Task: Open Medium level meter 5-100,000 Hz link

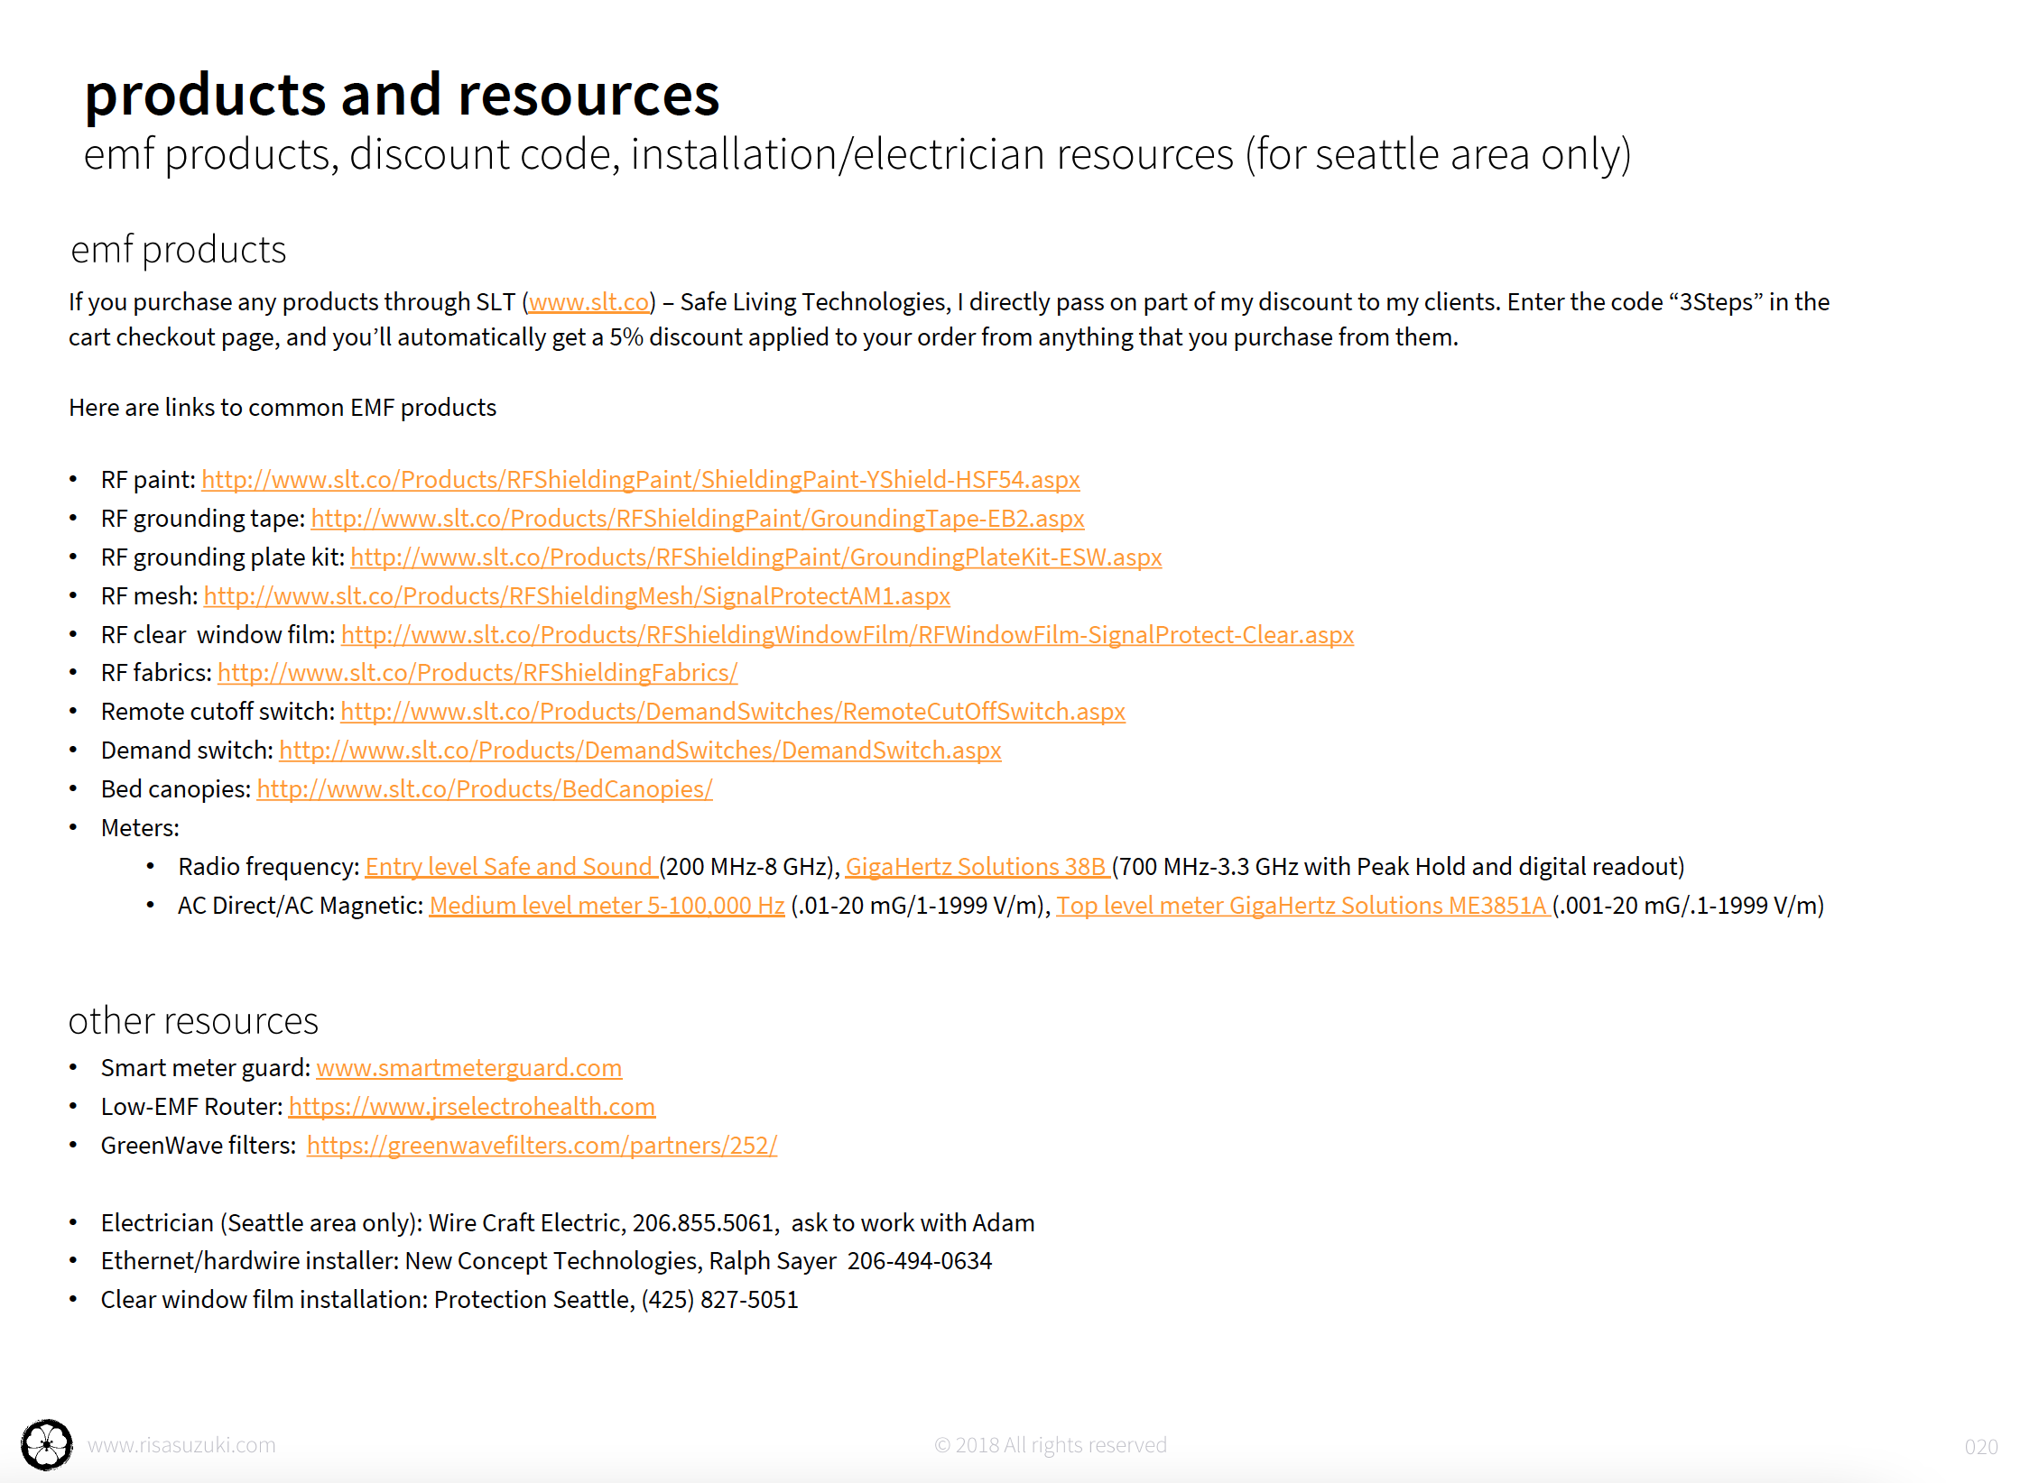Action: [607, 906]
